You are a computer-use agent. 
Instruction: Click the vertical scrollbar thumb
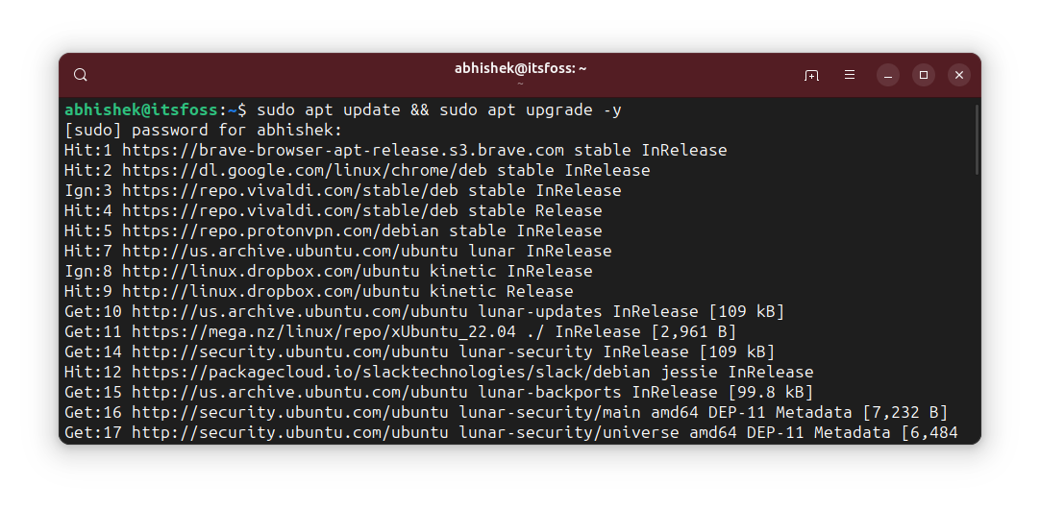[x=977, y=139]
